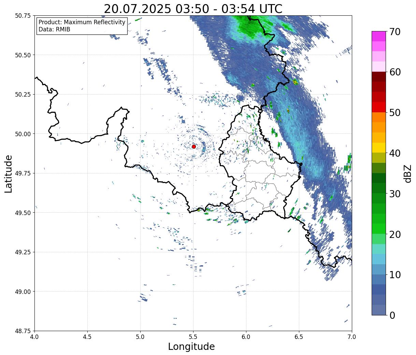Image resolution: width=416 pixels, height=355 pixels.
Task: Click the magenta swatch at the colorbar top
Action: pyautogui.click(x=379, y=36)
